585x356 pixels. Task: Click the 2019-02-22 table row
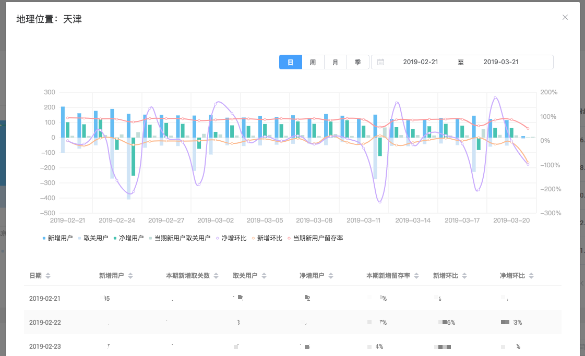click(292, 322)
